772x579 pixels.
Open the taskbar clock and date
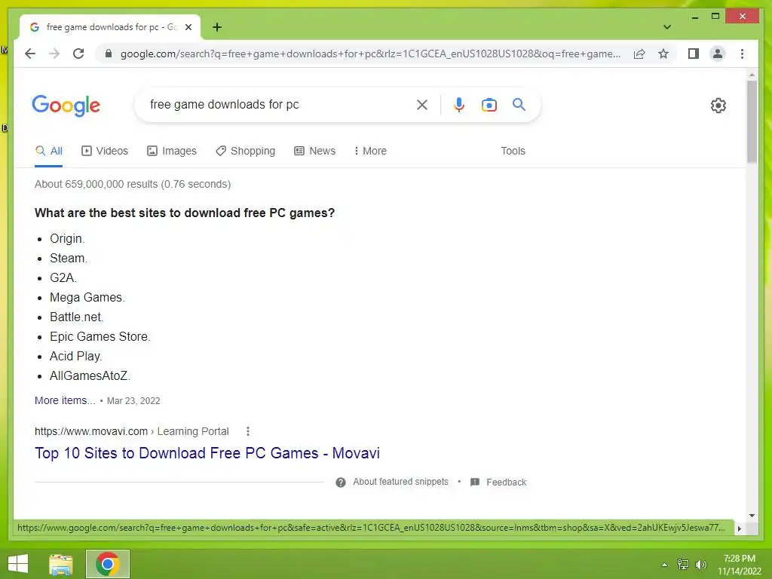pos(740,565)
